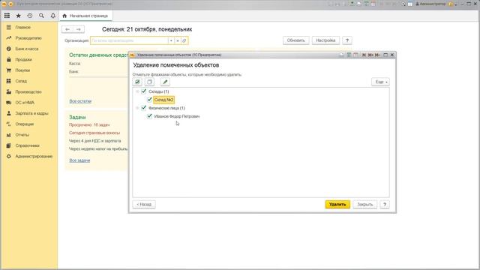Open the Еще dropdown in the dialog
This screenshot has width=480, height=270.
pos(380,82)
